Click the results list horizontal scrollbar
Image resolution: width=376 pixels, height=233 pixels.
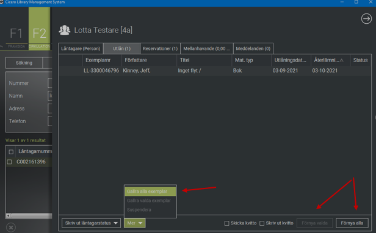(31, 216)
